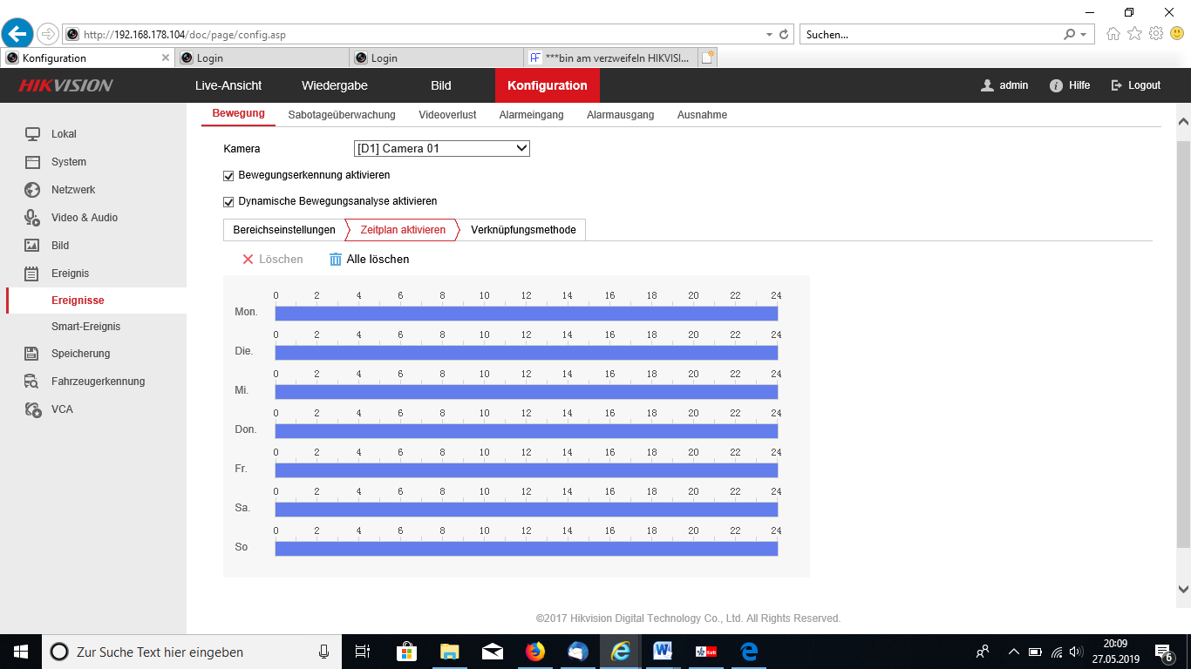Click the Video & Audio microphone icon

point(32,218)
